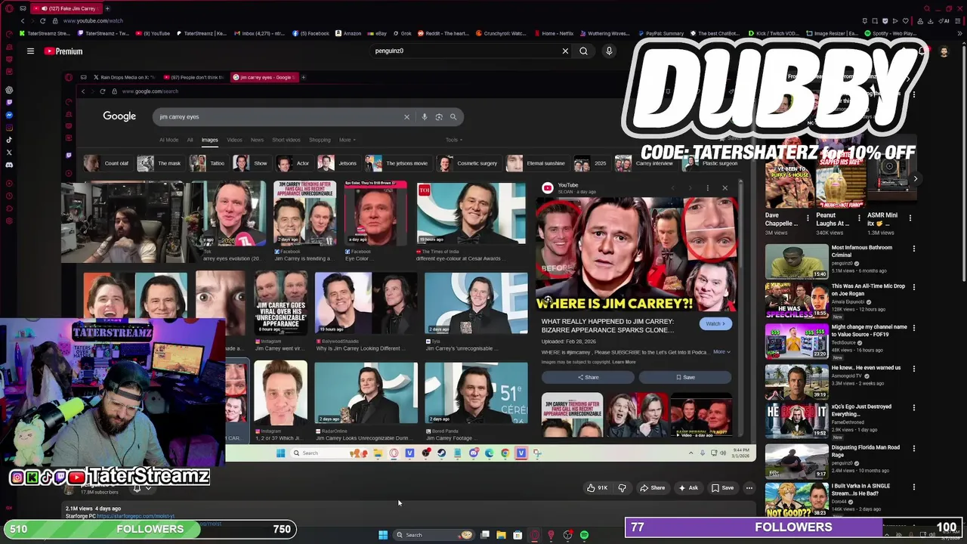The image size is (967, 544).
Task: Share the video from the action bar
Action: point(652,488)
